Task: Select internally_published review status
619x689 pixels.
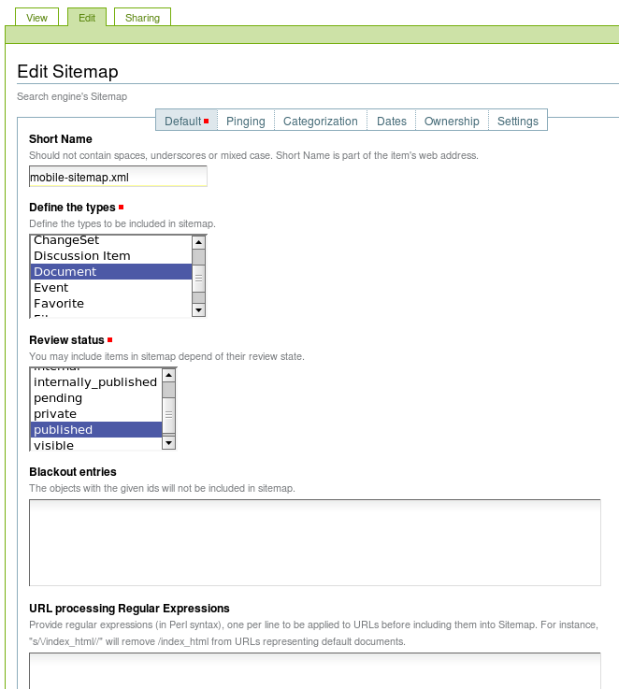Action: click(95, 382)
